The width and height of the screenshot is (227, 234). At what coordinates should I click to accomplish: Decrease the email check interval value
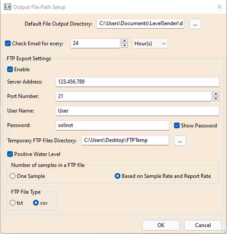tap(124, 46)
